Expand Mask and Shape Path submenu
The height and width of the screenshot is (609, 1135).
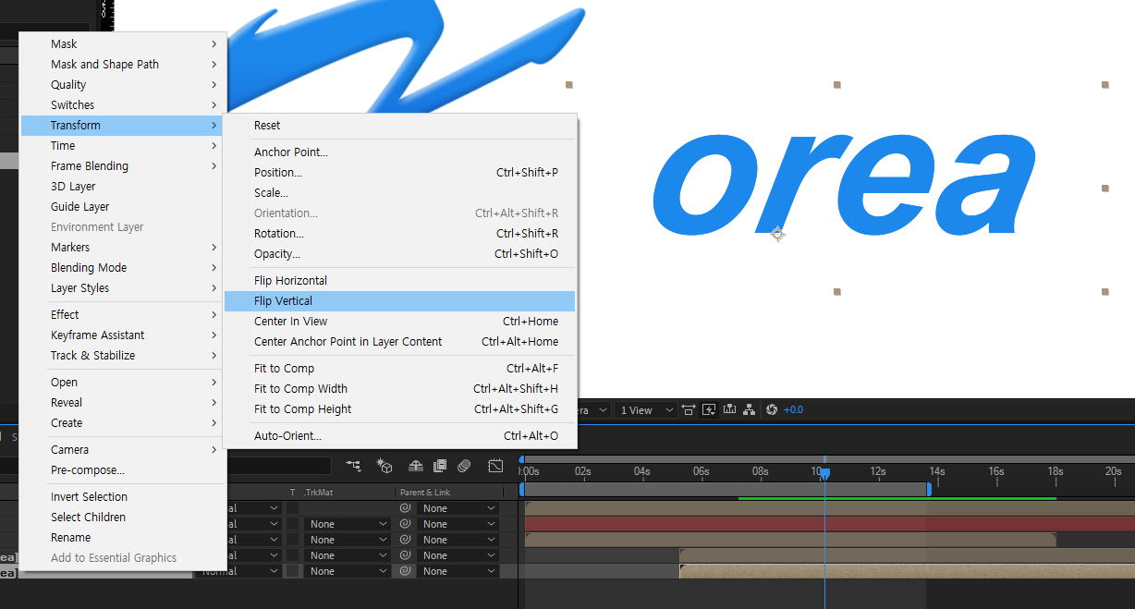point(123,64)
